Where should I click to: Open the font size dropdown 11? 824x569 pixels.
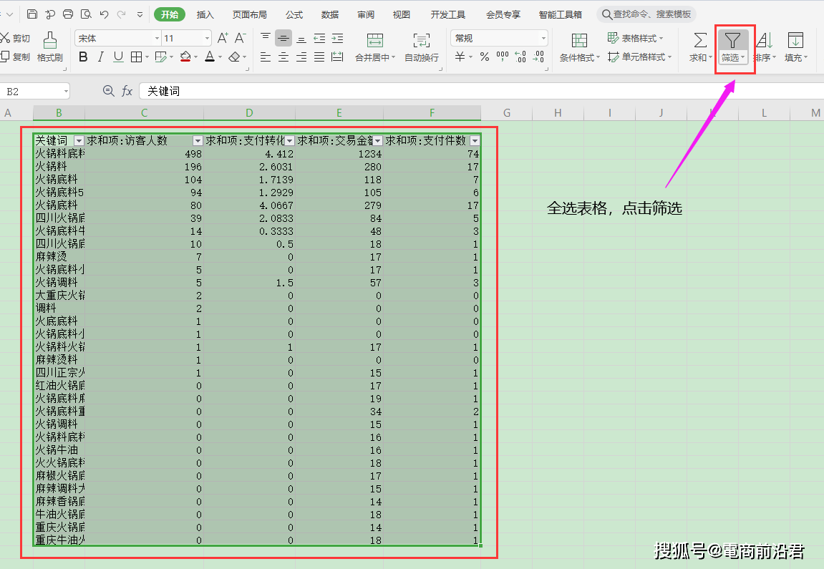point(207,38)
